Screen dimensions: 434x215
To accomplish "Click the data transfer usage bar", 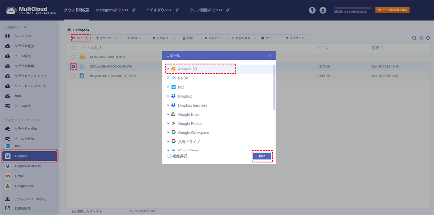I will tap(353, 8).
